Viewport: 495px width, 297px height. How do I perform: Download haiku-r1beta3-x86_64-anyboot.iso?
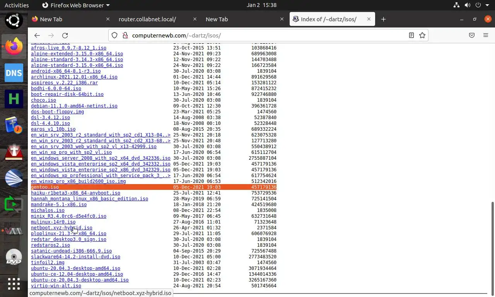point(75,193)
